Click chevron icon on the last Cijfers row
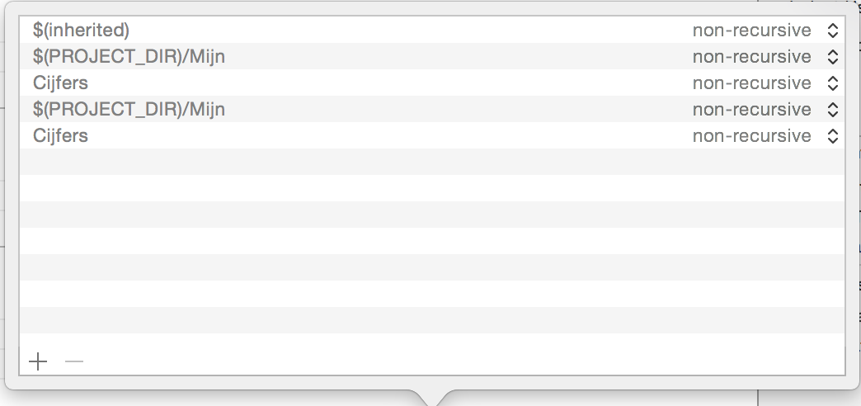The width and height of the screenshot is (861, 406). click(832, 136)
